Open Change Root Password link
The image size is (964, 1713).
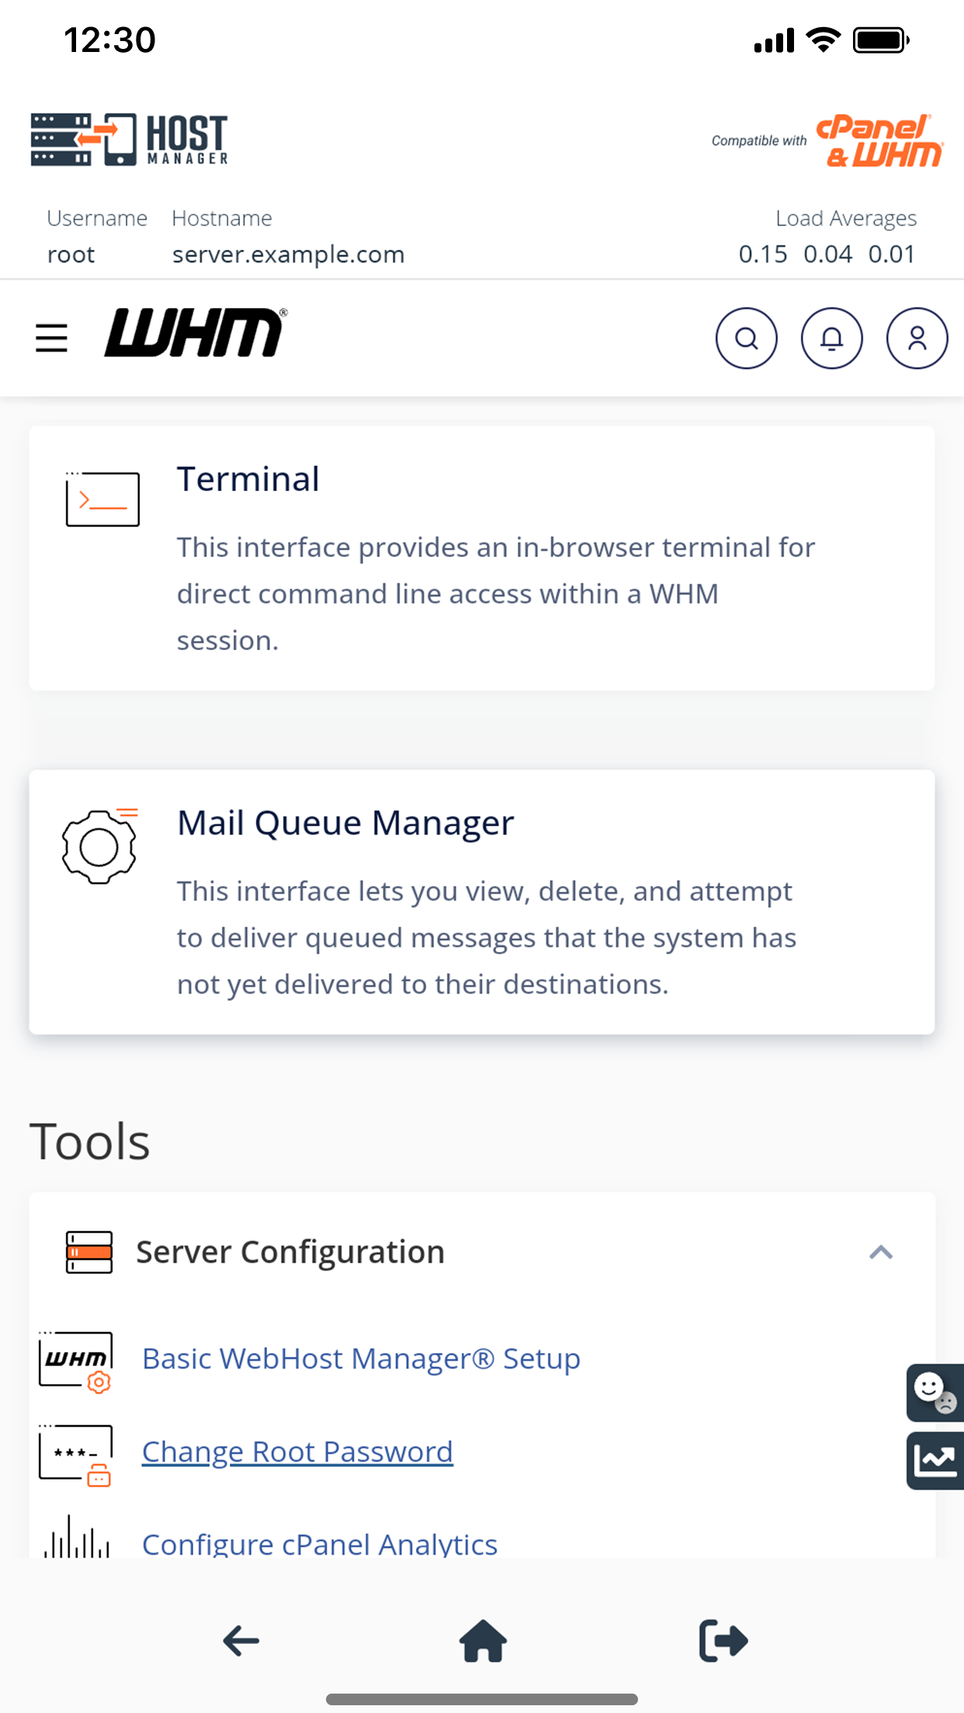pyautogui.click(x=297, y=1452)
